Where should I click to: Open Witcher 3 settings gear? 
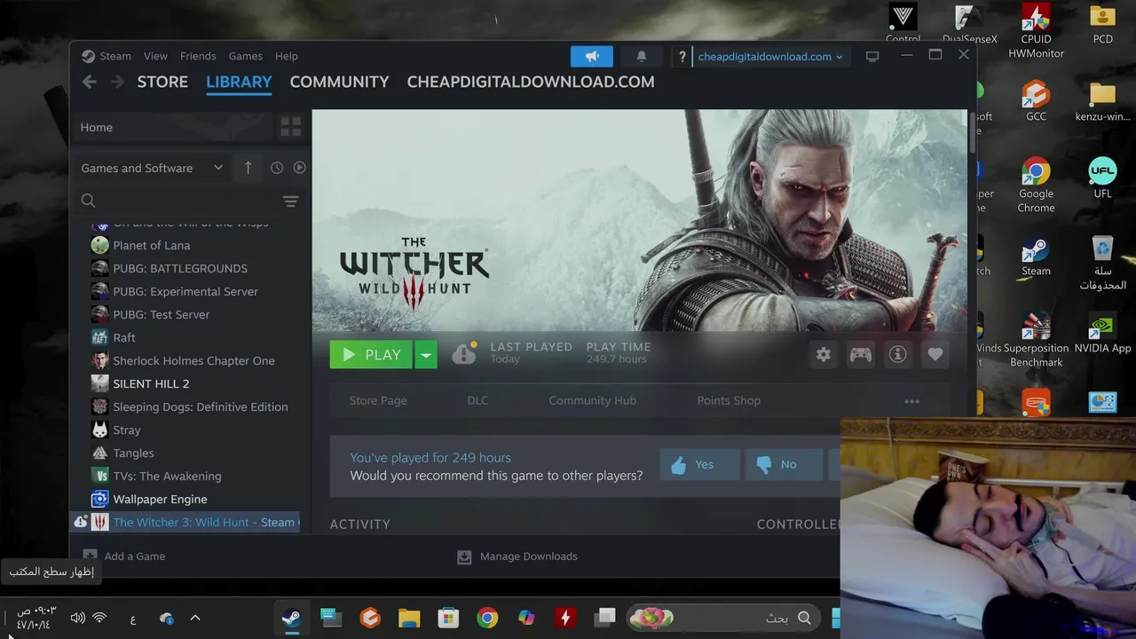click(x=824, y=354)
